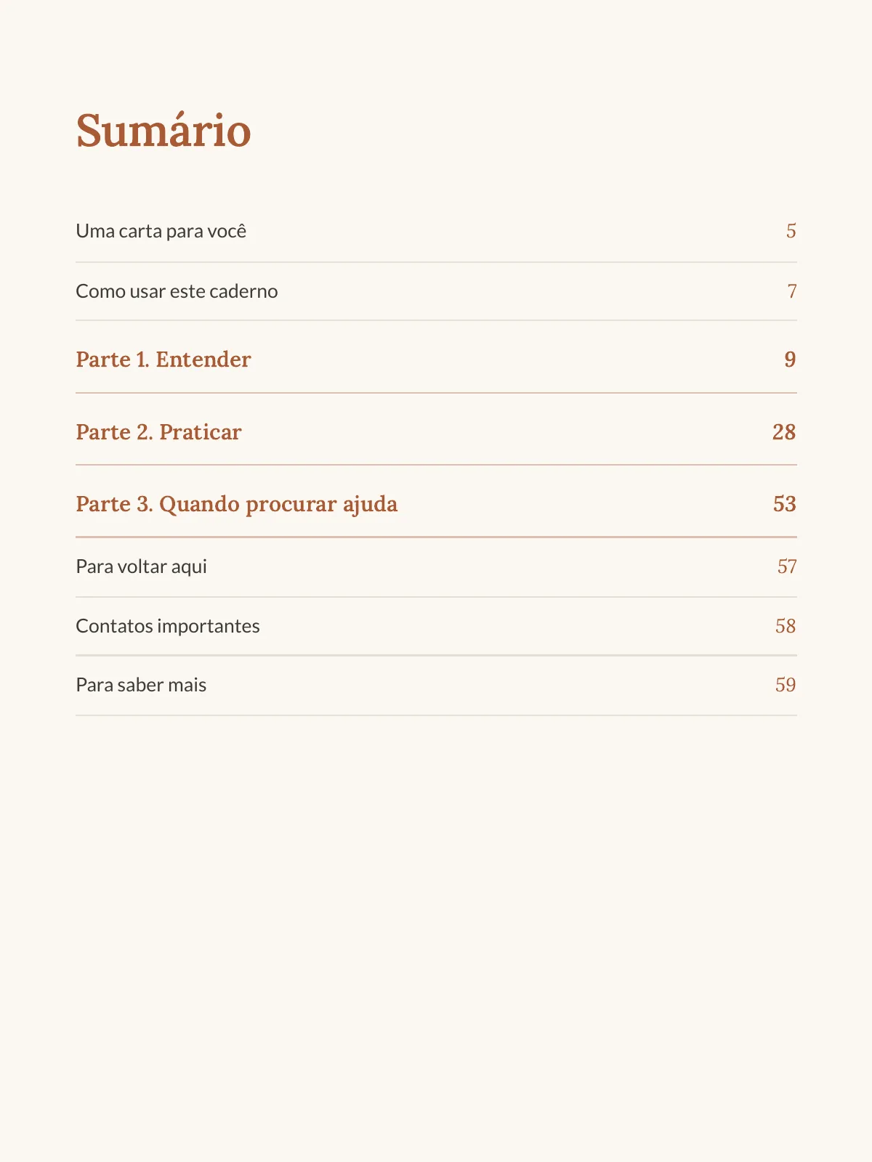
Task: Open 'Como usar este caderno' entry
Action: pyautogui.click(x=436, y=291)
